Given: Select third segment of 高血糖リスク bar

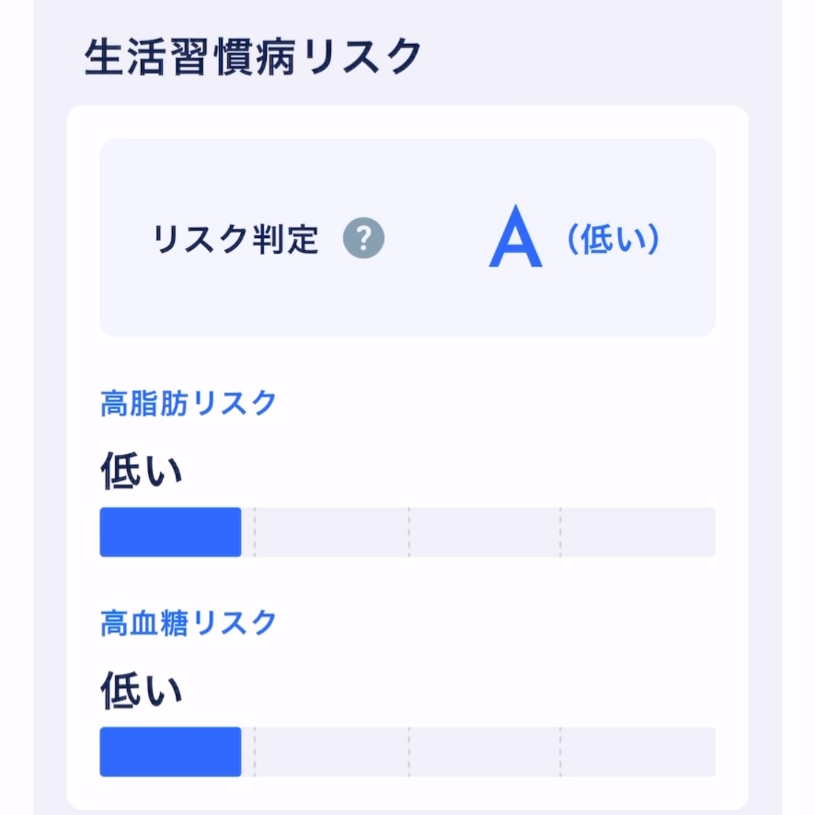Looking at the screenshot, I should pyautogui.click(x=485, y=752).
